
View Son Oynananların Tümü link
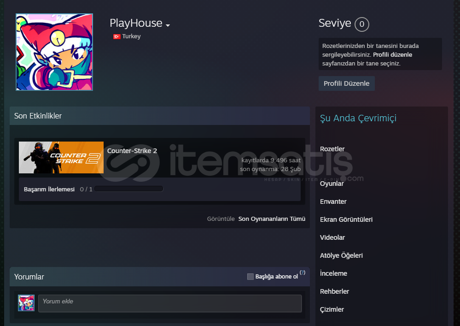click(x=272, y=219)
